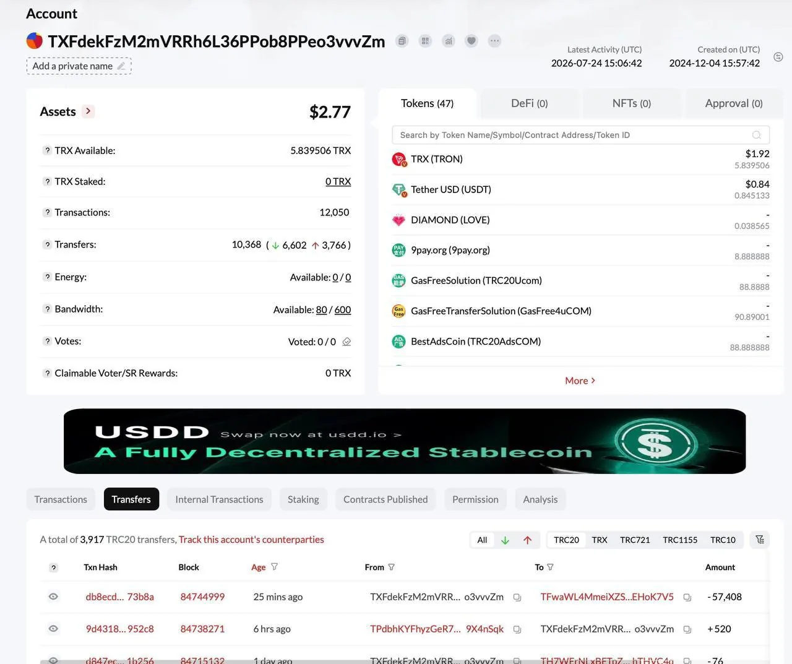Switch to the DeFi (0) tab

coord(530,103)
